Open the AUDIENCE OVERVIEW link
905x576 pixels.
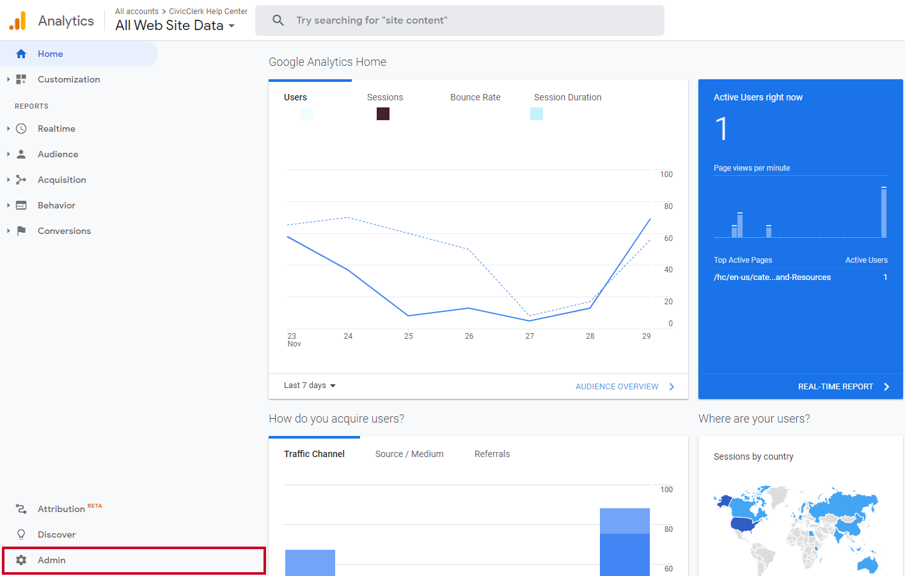tap(617, 387)
